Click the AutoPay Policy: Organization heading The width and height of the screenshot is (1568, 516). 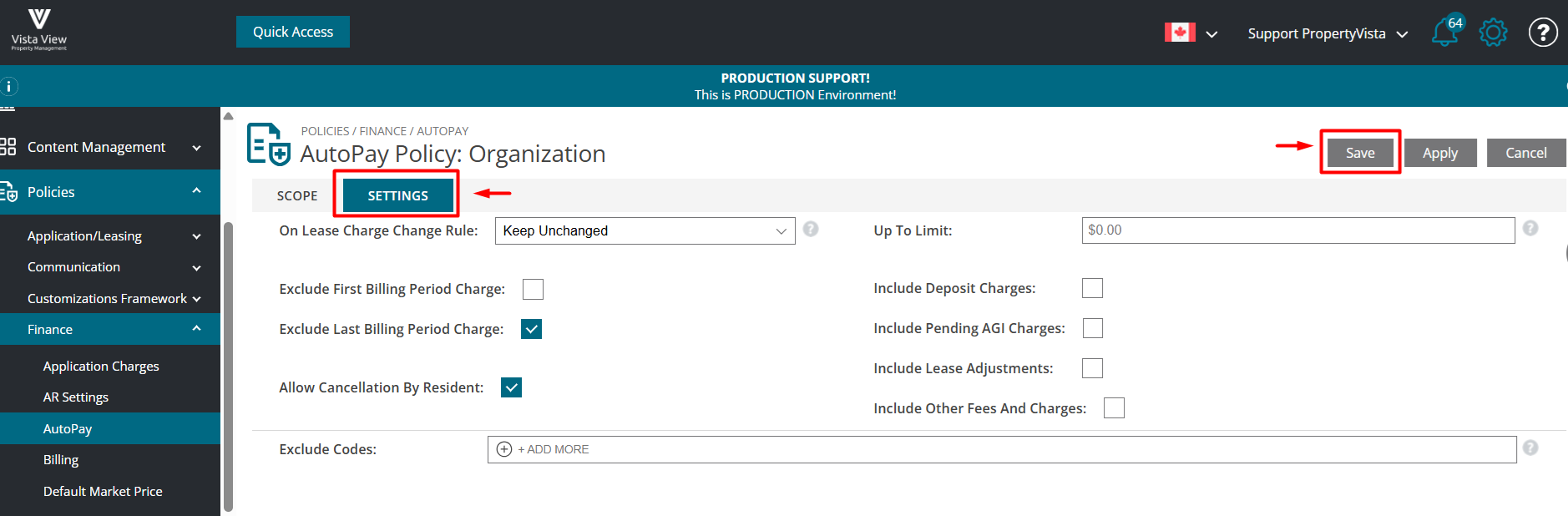[453, 154]
